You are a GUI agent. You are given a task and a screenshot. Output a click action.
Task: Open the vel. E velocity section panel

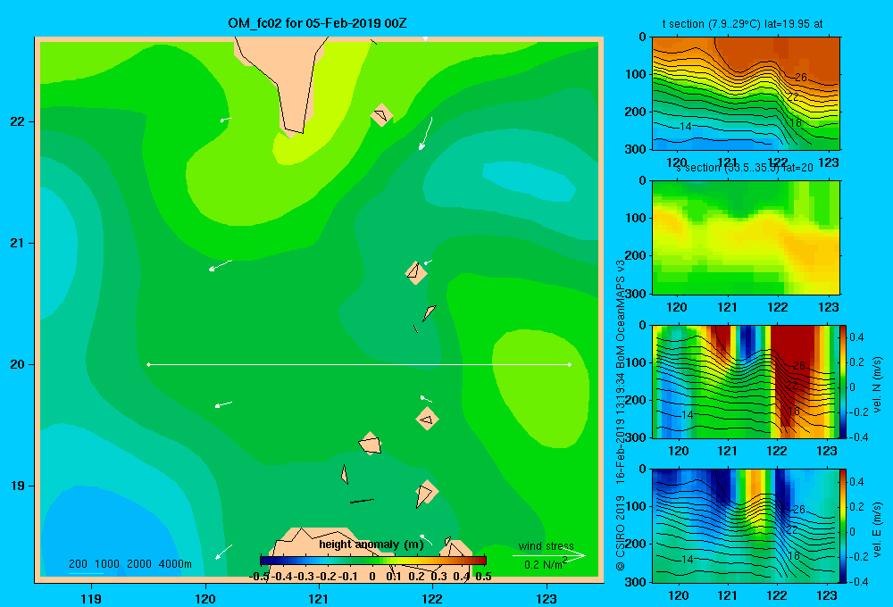click(746, 526)
